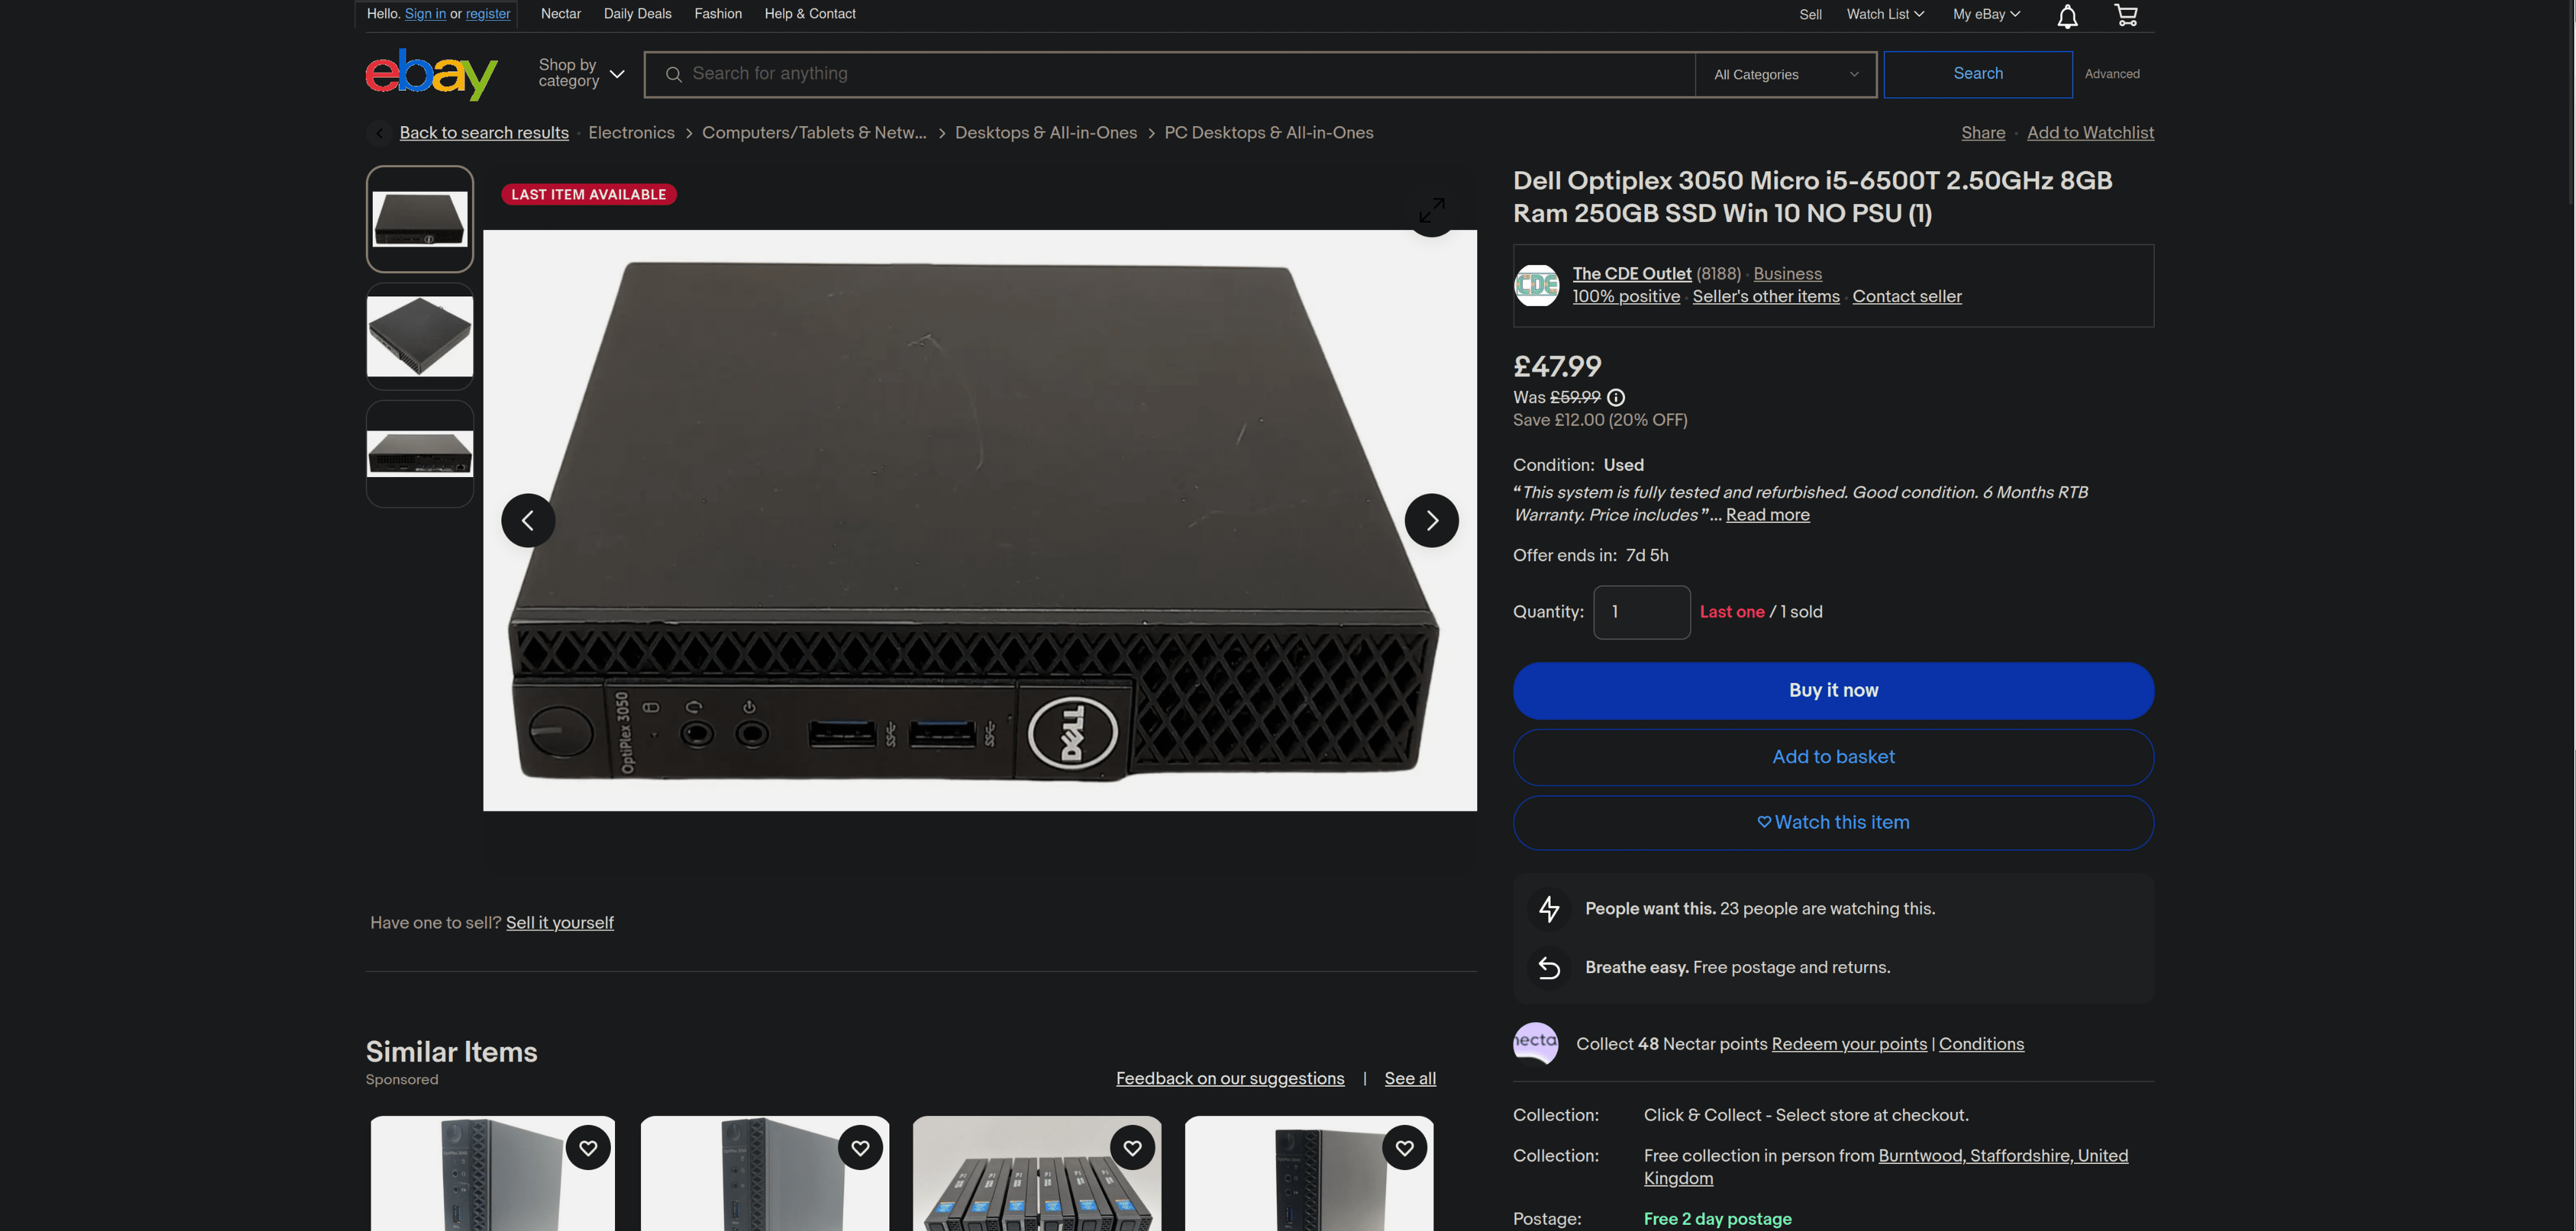Expand condition description with Read more
Viewport: 2576px width, 1231px height.
[1767, 515]
